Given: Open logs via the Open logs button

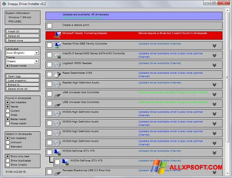Looking at the screenshot, I should click(x=23, y=76).
